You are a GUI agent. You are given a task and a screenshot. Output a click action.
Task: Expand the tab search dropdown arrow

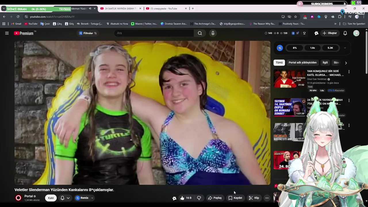pos(4,9)
